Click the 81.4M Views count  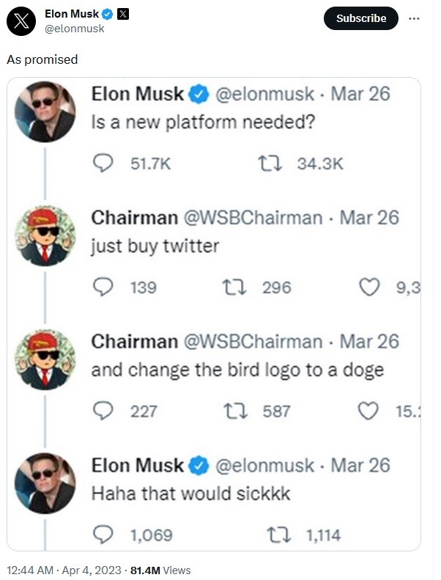(160, 570)
